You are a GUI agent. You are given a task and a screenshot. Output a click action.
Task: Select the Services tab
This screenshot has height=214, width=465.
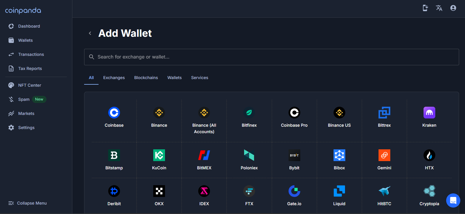(x=200, y=78)
